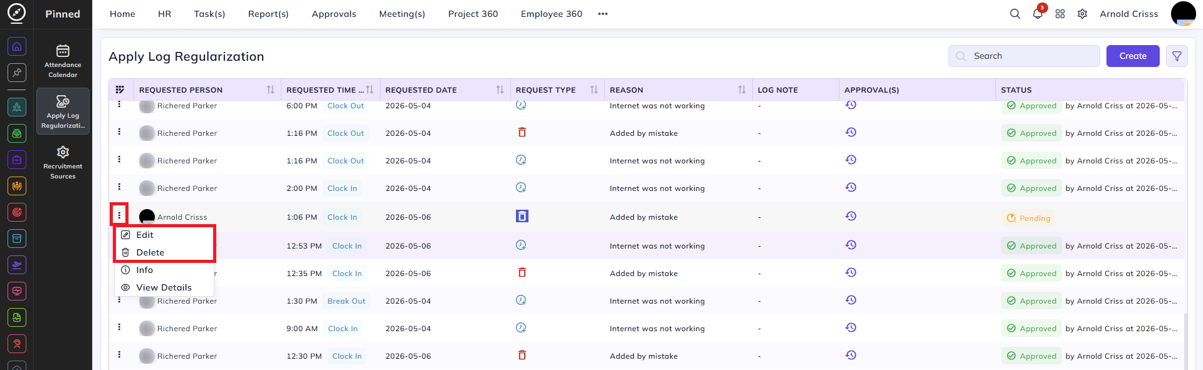
Task: Open settings gear in top bar
Action: point(1082,14)
